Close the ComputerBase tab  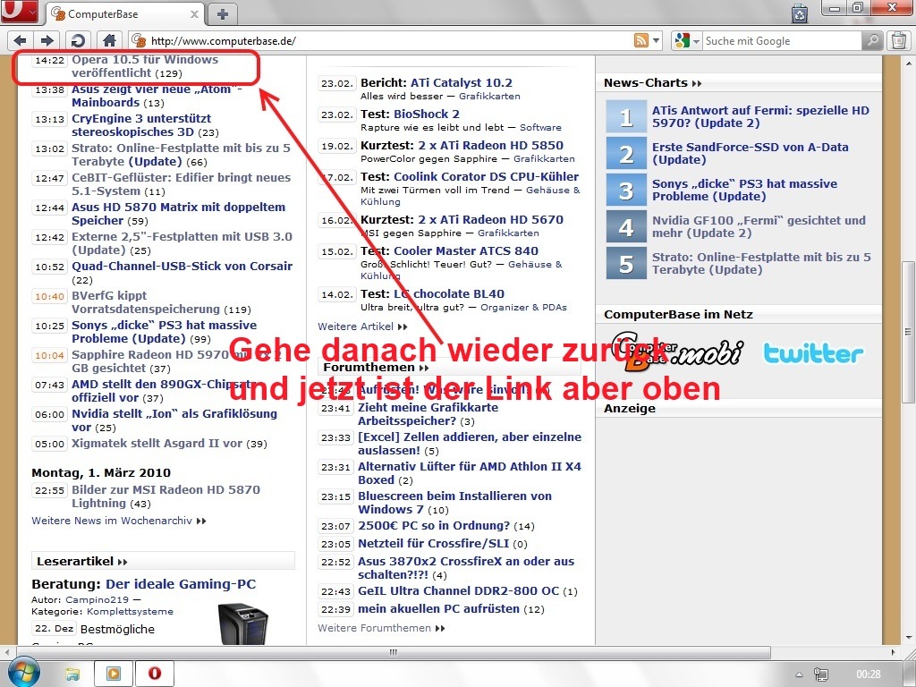[x=194, y=14]
